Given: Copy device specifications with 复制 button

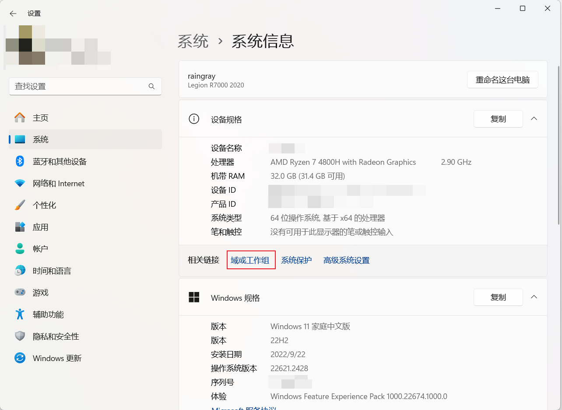Looking at the screenshot, I should (498, 119).
